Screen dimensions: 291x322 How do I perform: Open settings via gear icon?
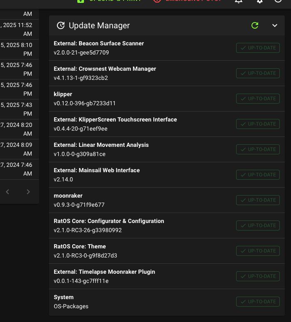point(260,1)
